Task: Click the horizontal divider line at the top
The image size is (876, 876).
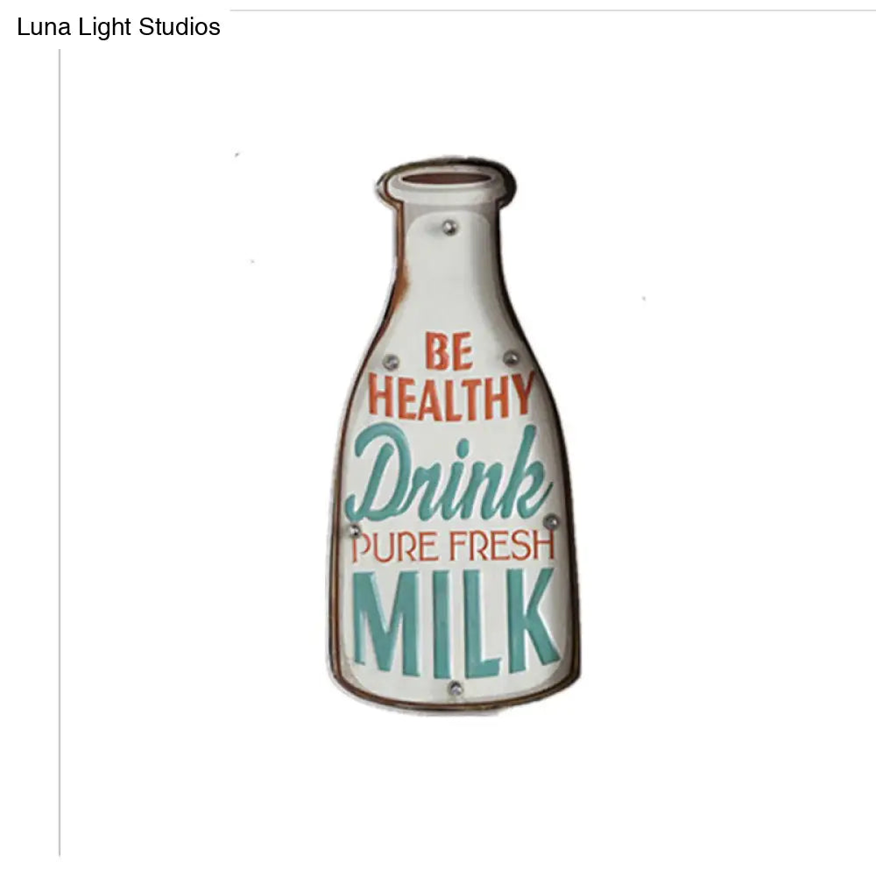Action: pyautogui.click(x=553, y=10)
